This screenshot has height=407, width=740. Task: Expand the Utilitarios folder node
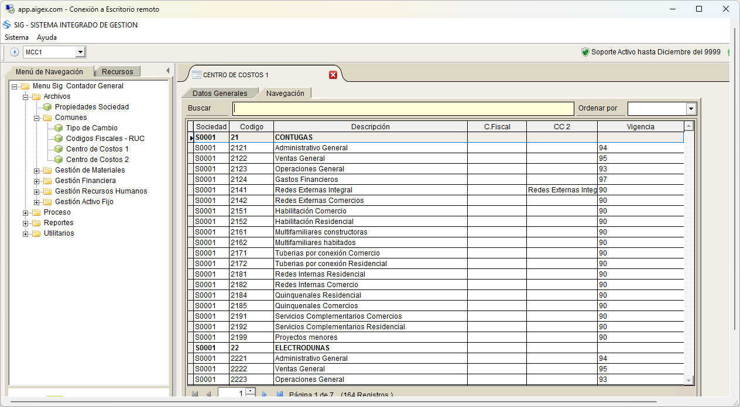tap(25, 233)
